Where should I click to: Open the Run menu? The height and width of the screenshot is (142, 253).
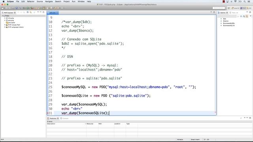[x=74, y=2]
